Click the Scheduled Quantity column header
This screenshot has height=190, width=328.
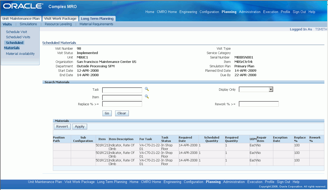[x=212, y=139]
